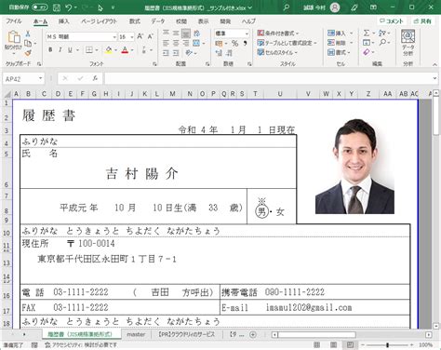
Task: Click the Percent Style icon
Action: 235,43
